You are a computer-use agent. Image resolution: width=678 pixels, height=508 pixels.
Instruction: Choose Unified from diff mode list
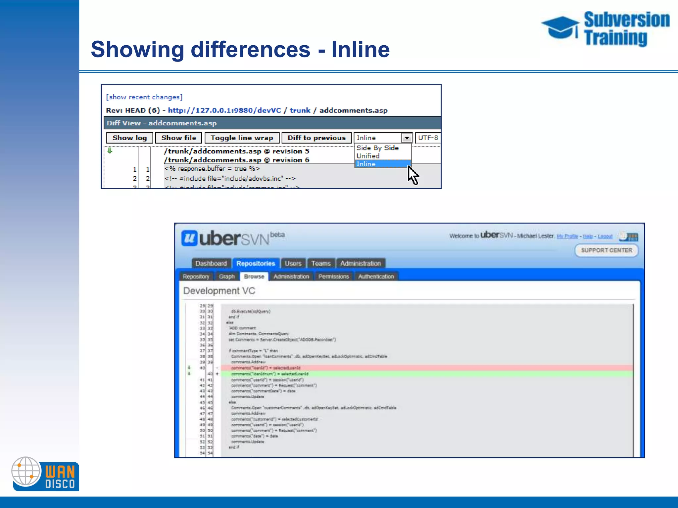pyautogui.click(x=368, y=156)
